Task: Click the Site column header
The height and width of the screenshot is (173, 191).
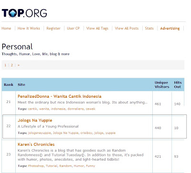Action: [21, 85]
